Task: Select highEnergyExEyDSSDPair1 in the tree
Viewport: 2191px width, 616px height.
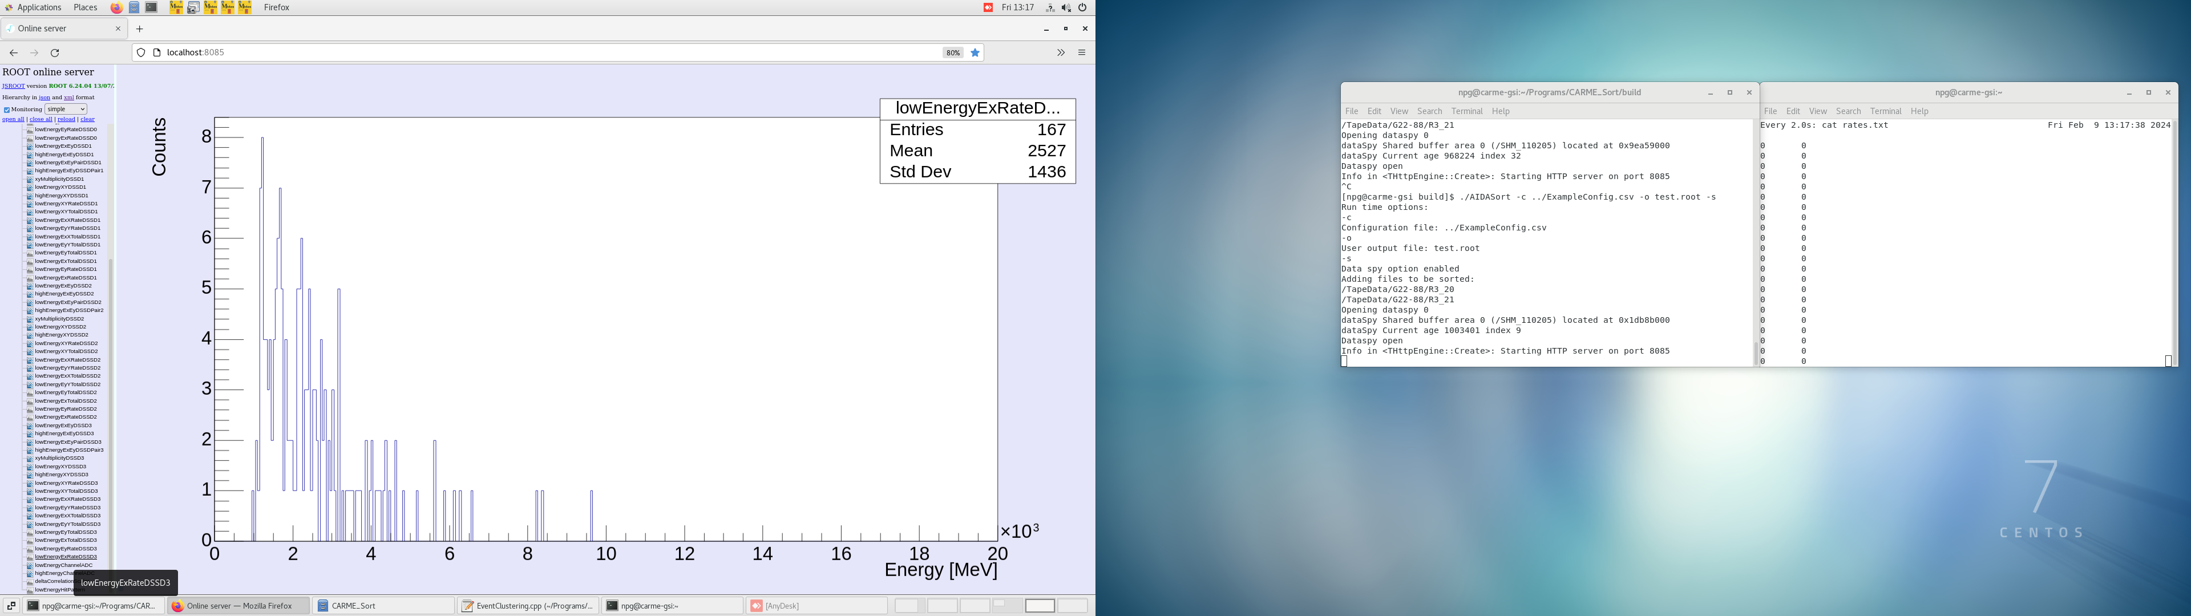Action: (x=69, y=171)
